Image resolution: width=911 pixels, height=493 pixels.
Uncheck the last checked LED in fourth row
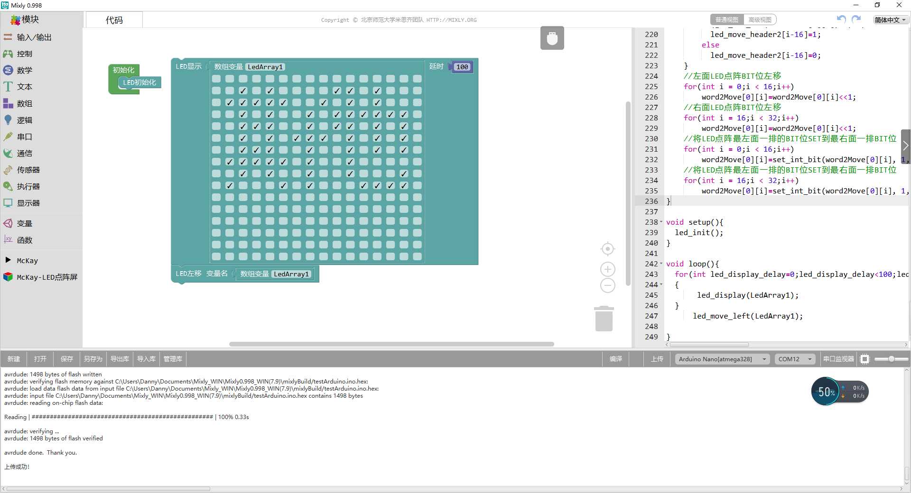404,114
